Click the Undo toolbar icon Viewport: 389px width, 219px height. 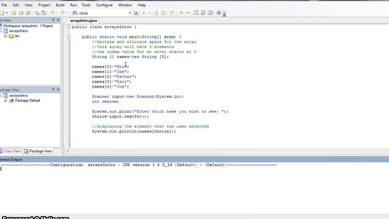[52, 13]
